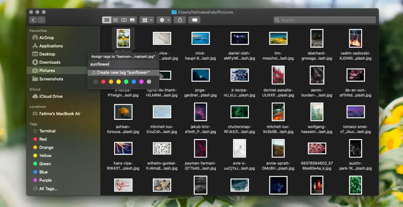Open the group-by arrangement dropdown
The image size is (403, 207).
tap(147, 20)
